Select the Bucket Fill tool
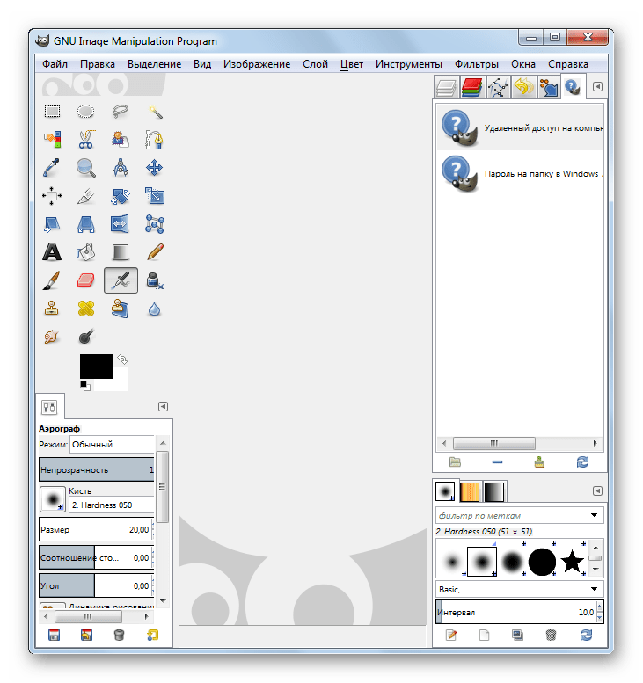643x683 pixels. point(86,252)
